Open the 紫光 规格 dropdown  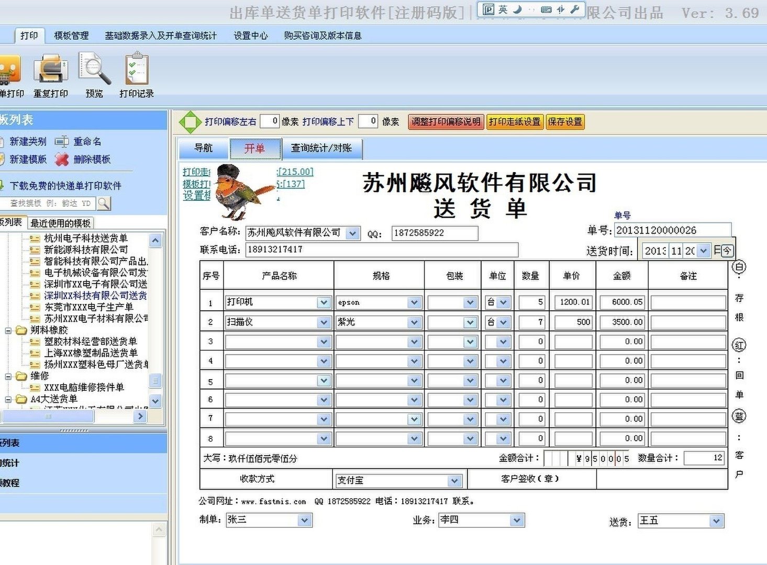(414, 322)
